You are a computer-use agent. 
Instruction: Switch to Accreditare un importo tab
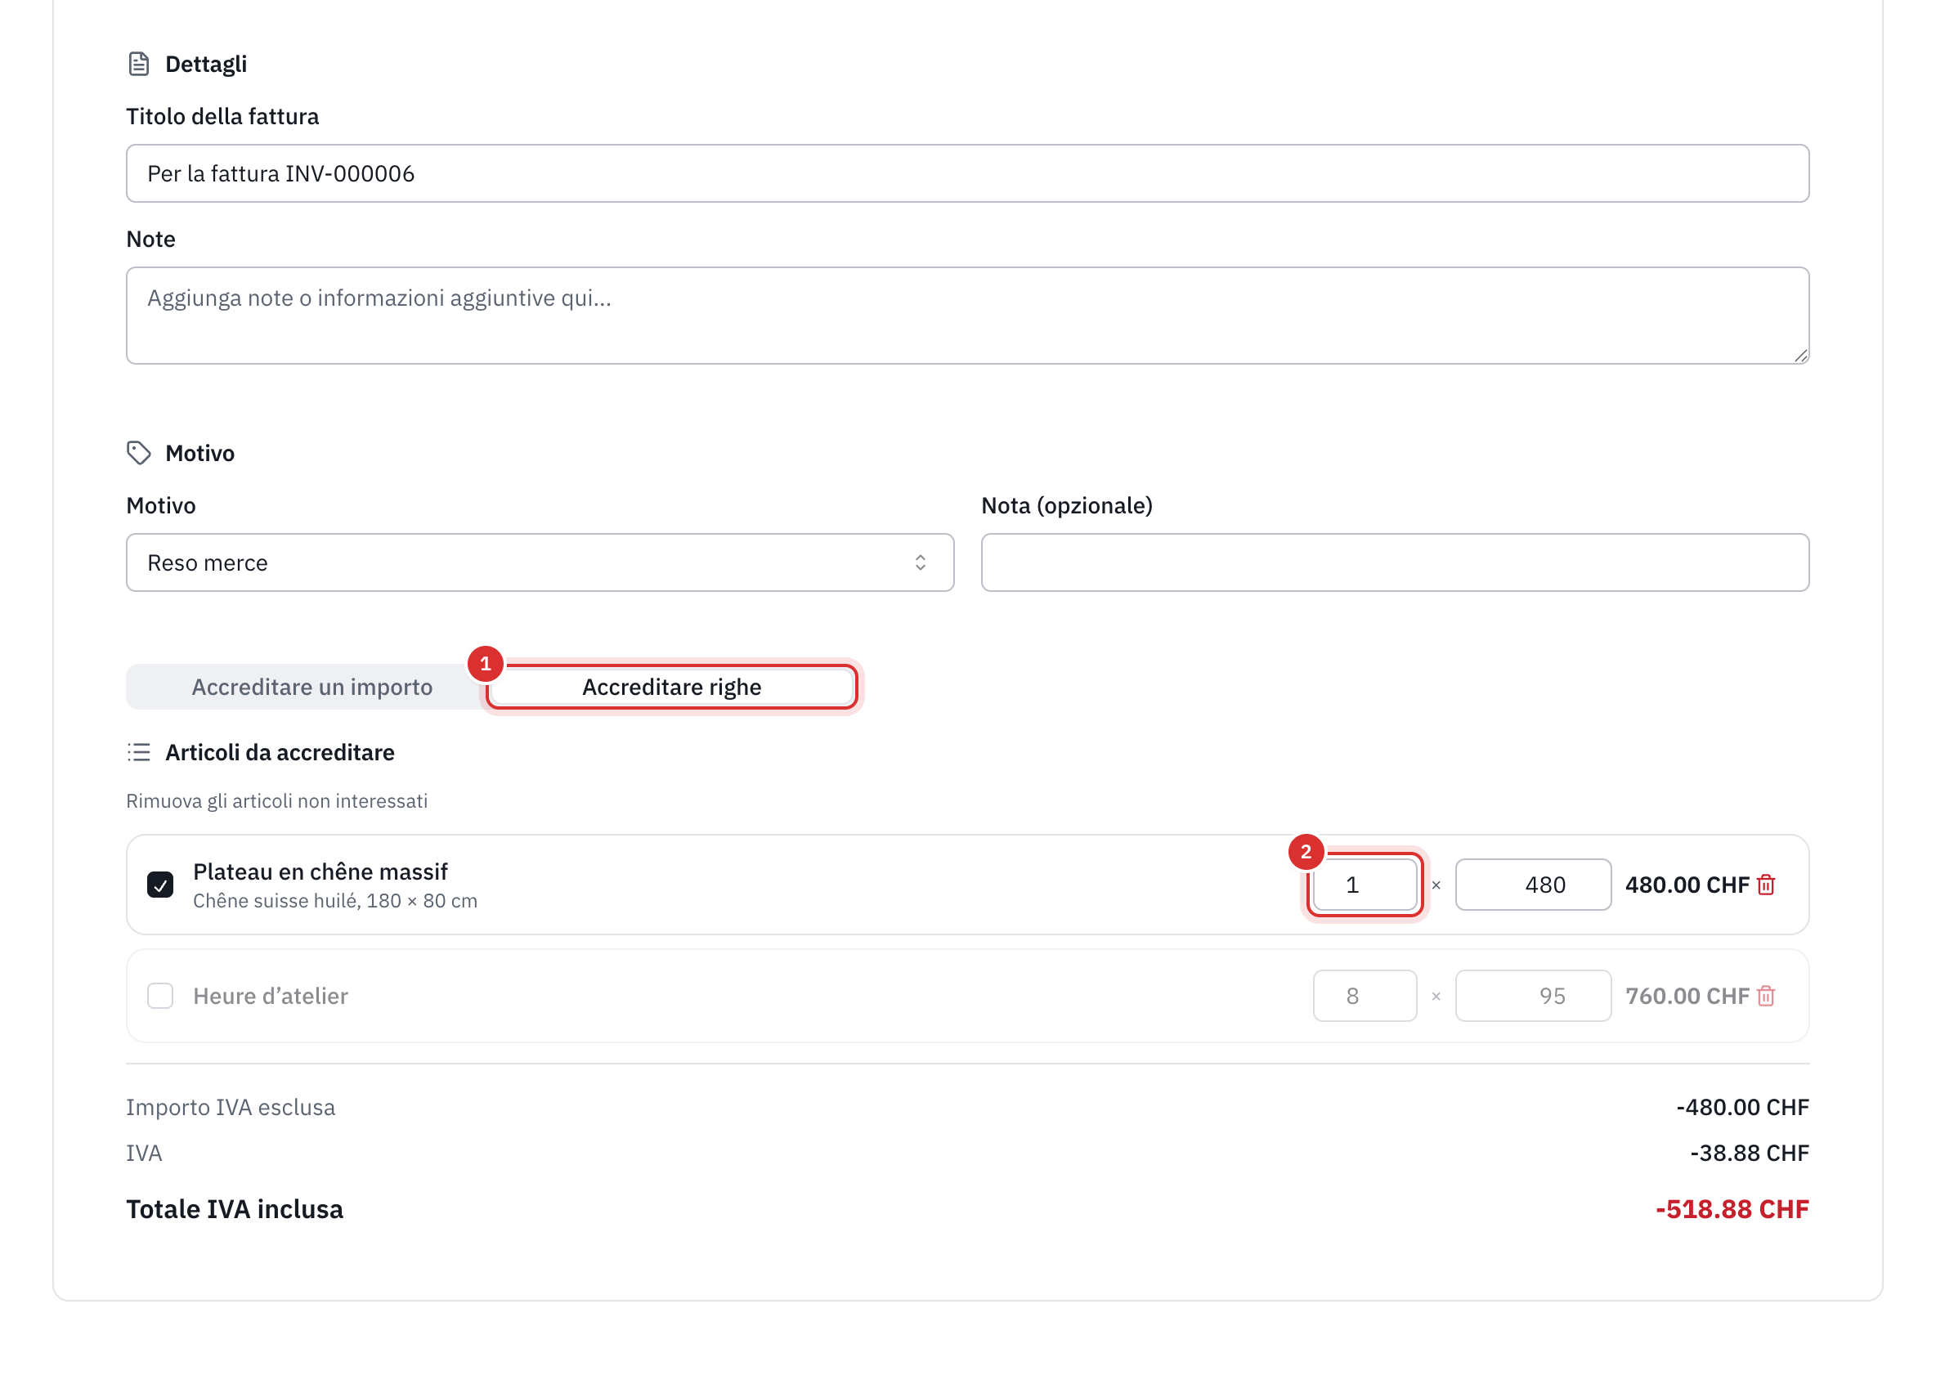point(311,687)
